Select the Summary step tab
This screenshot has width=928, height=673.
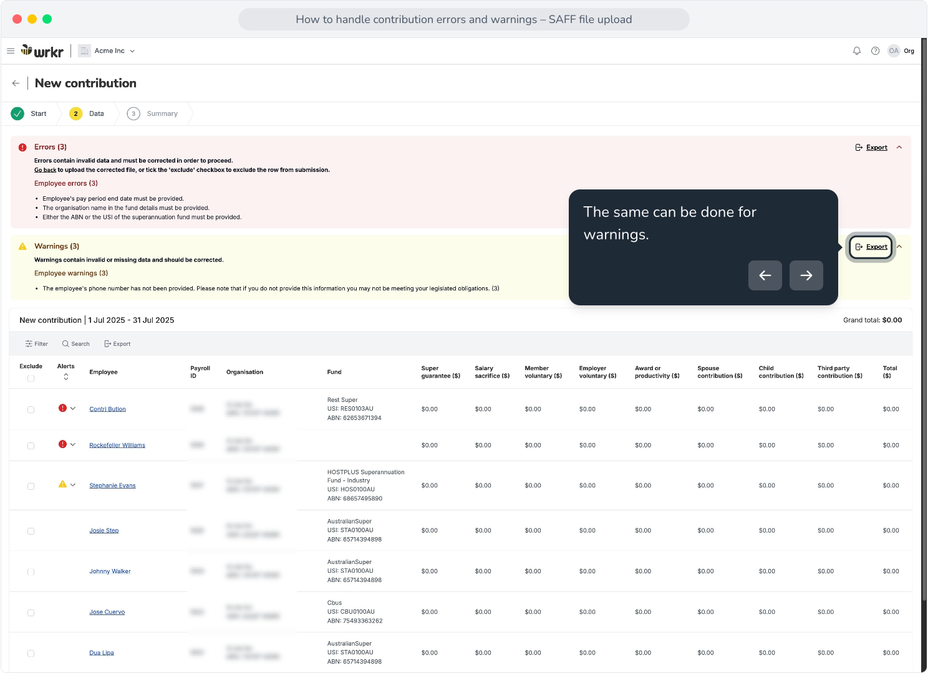[x=153, y=114]
